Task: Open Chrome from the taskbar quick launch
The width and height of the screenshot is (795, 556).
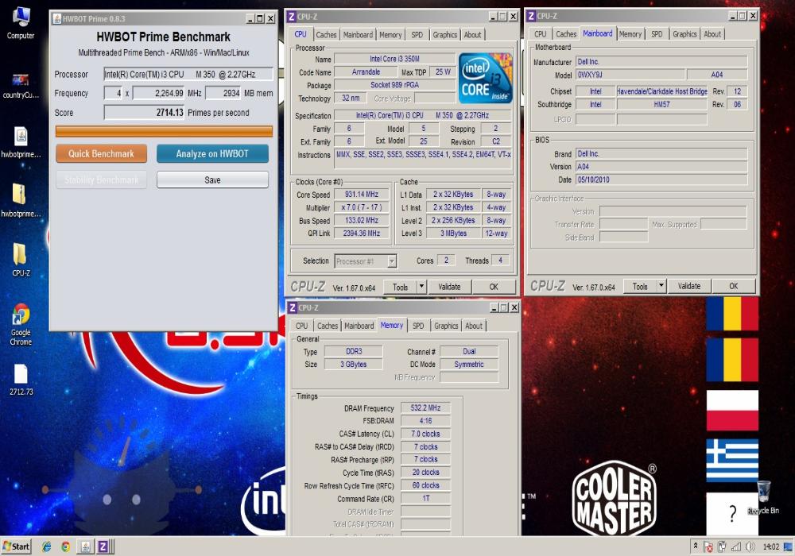Action: pyautogui.click(x=65, y=547)
